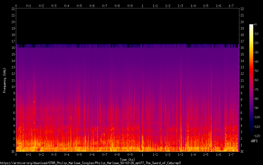Viewport: 263px width, 165px height.
Task: Click the "Frequency (kHz)" vertical axis title
Action: point(4,80)
